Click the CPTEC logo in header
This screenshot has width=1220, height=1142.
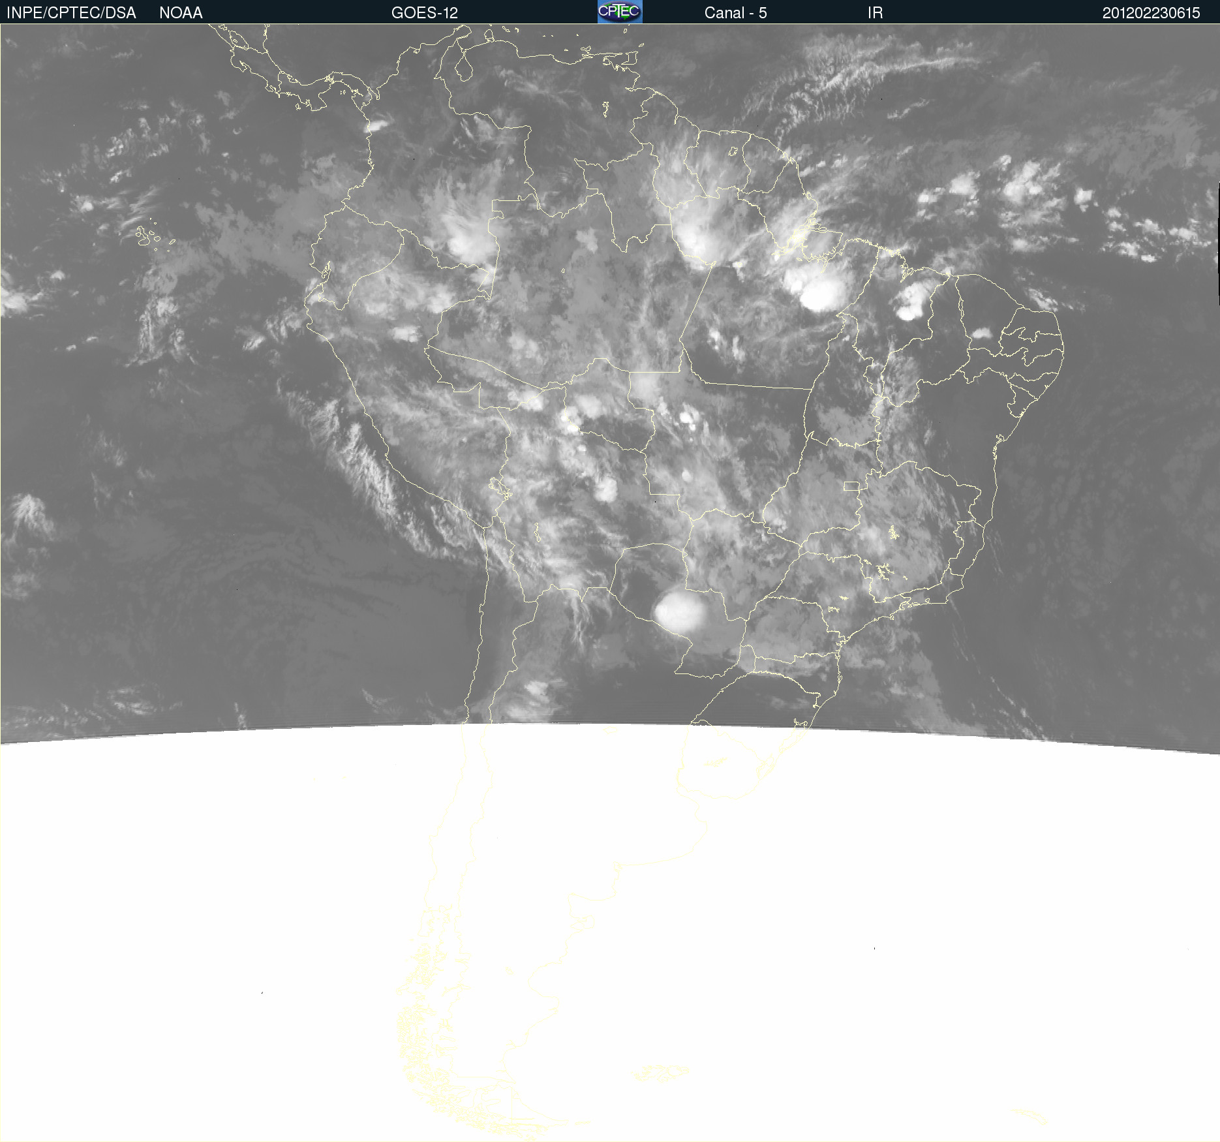[620, 12]
